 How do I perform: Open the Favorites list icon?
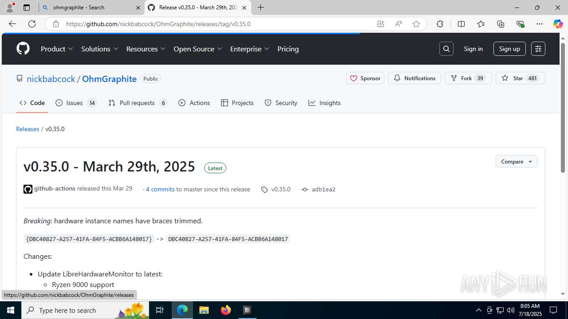(x=481, y=24)
